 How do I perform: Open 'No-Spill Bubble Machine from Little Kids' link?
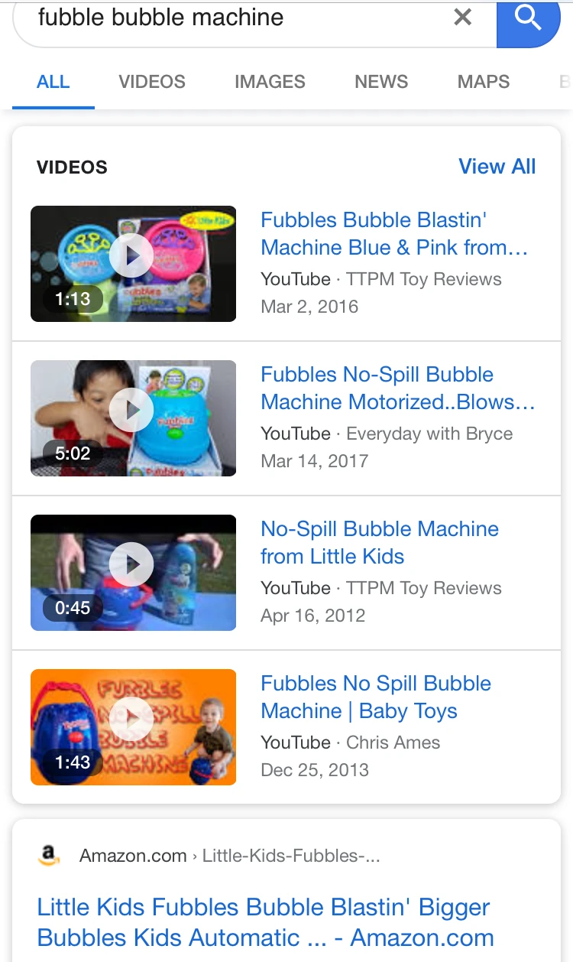click(380, 543)
